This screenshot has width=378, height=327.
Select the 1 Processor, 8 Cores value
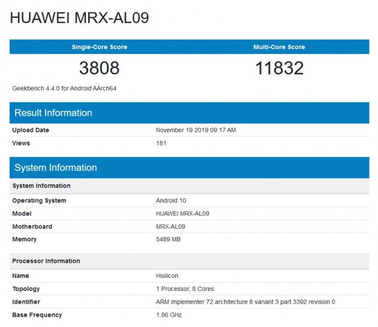pyautogui.click(x=185, y=289)
